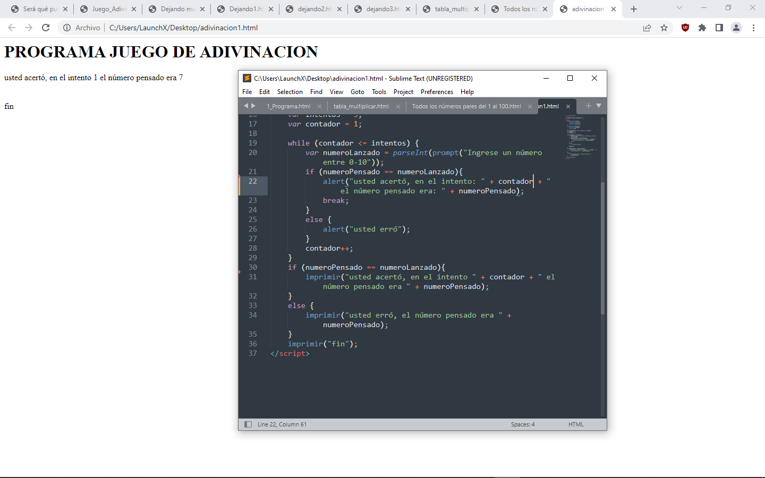
Task: Click the Sublime Text title bar app icon
Action: click(246, 78)
